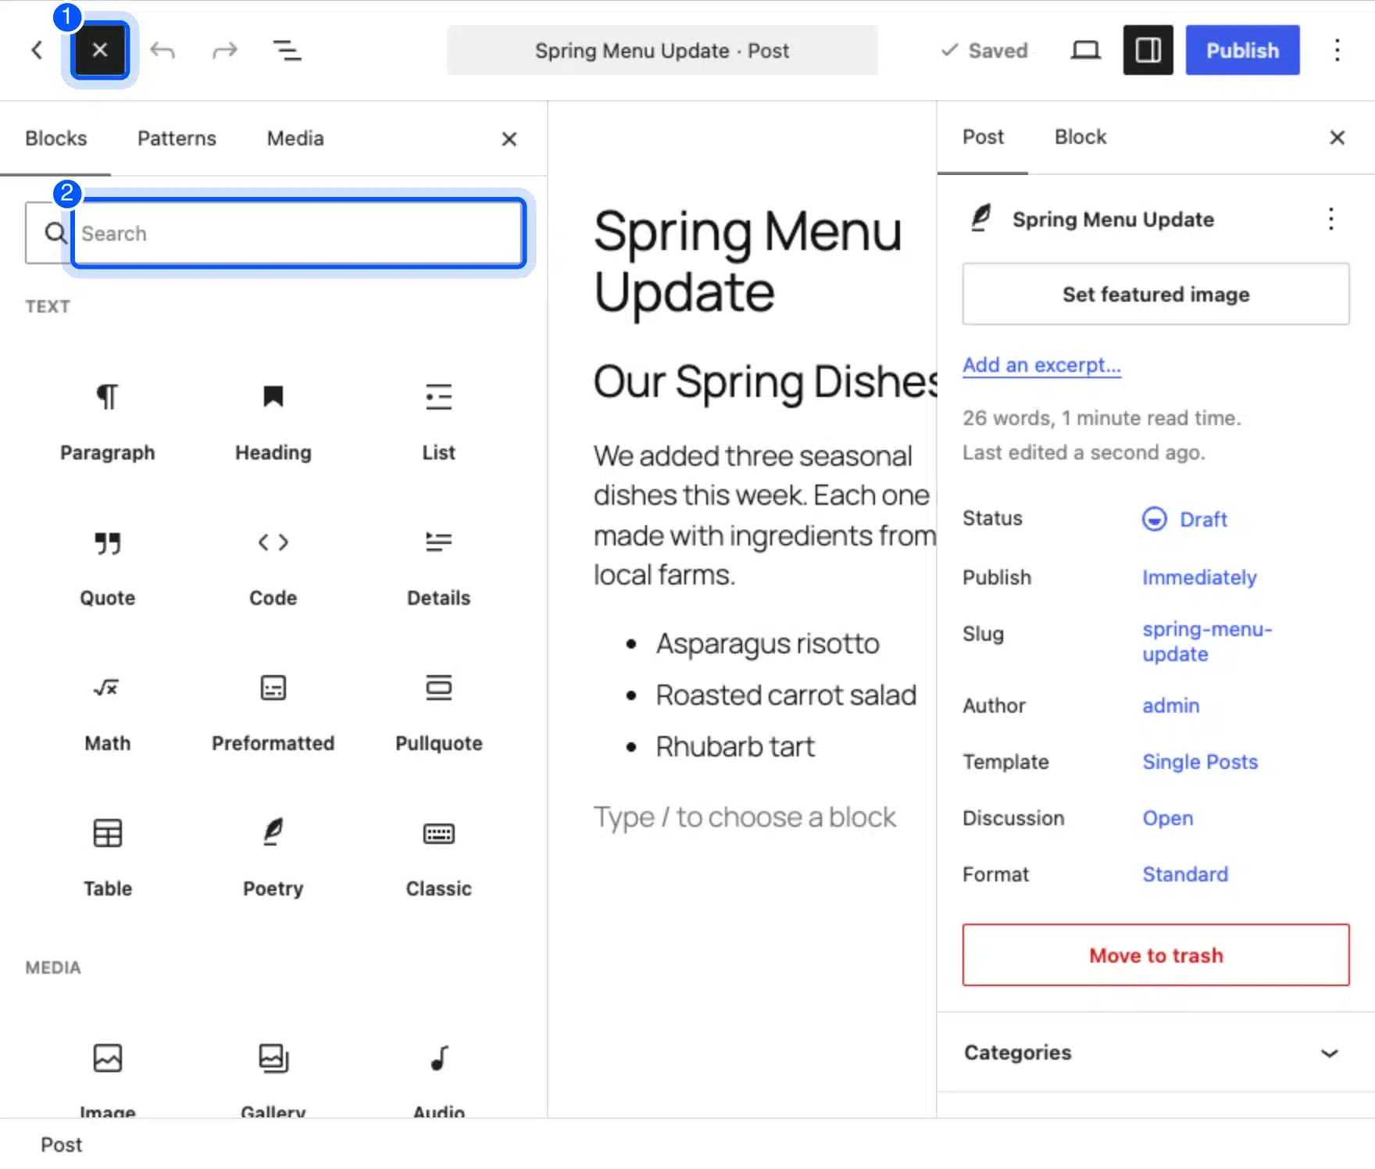Focus the block Search field
The image size is (1375, 1169).
tap(298, 234)
